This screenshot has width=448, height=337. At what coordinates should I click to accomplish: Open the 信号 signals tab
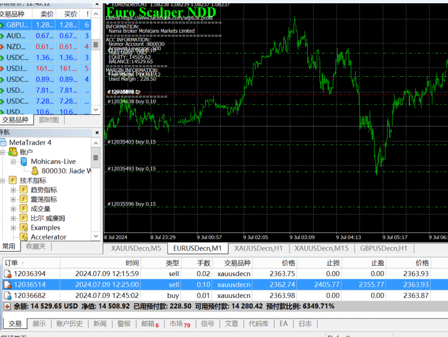tap(208, 323)
